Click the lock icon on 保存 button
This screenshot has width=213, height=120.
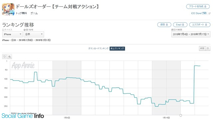pos(167,25)
